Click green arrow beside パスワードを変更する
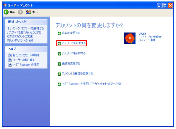 pyautogui.click(x=59, y=43)
